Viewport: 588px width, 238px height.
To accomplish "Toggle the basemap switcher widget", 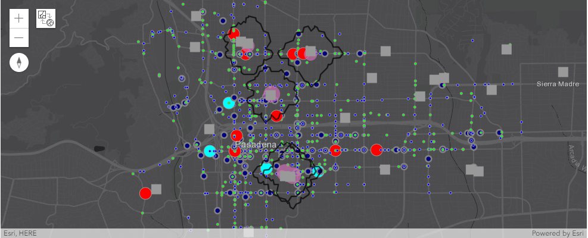I will pos(46,18).
